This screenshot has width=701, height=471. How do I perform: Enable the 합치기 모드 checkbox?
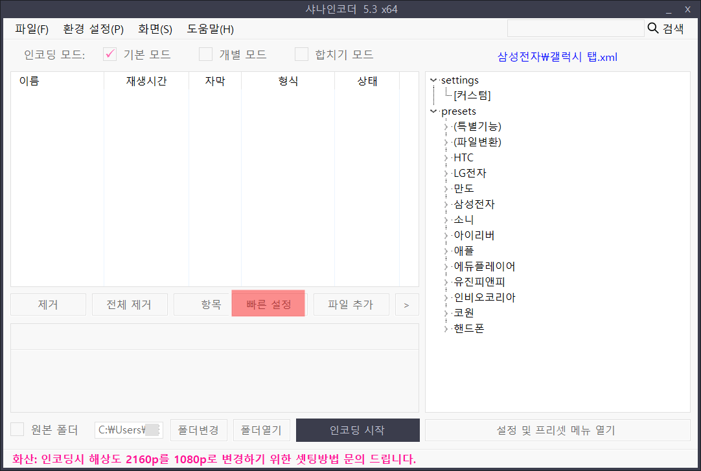[x=301, y=54]
